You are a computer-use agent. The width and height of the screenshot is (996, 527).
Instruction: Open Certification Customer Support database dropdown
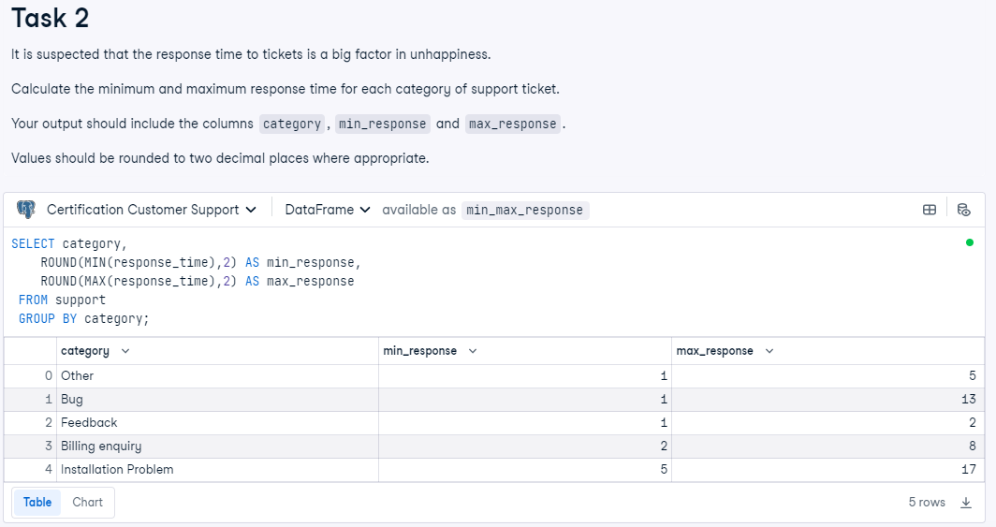tap(151, 210)
